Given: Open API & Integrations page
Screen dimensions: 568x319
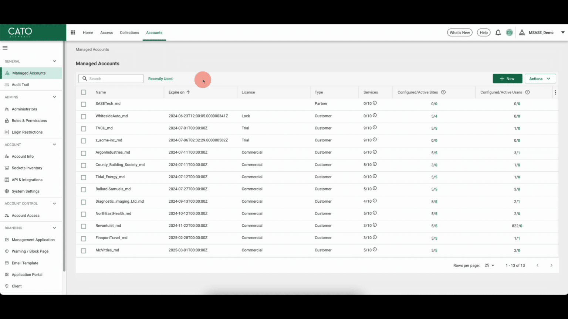Looking at the screenshot, I should coord(27,179).
